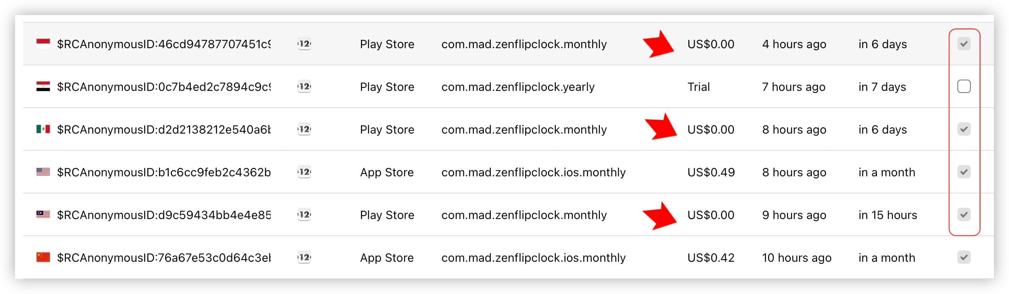The height and width of the screenshot is (294, 1009).
Task: Click the 12 badge icon in the China row
Action: point(304,258)
